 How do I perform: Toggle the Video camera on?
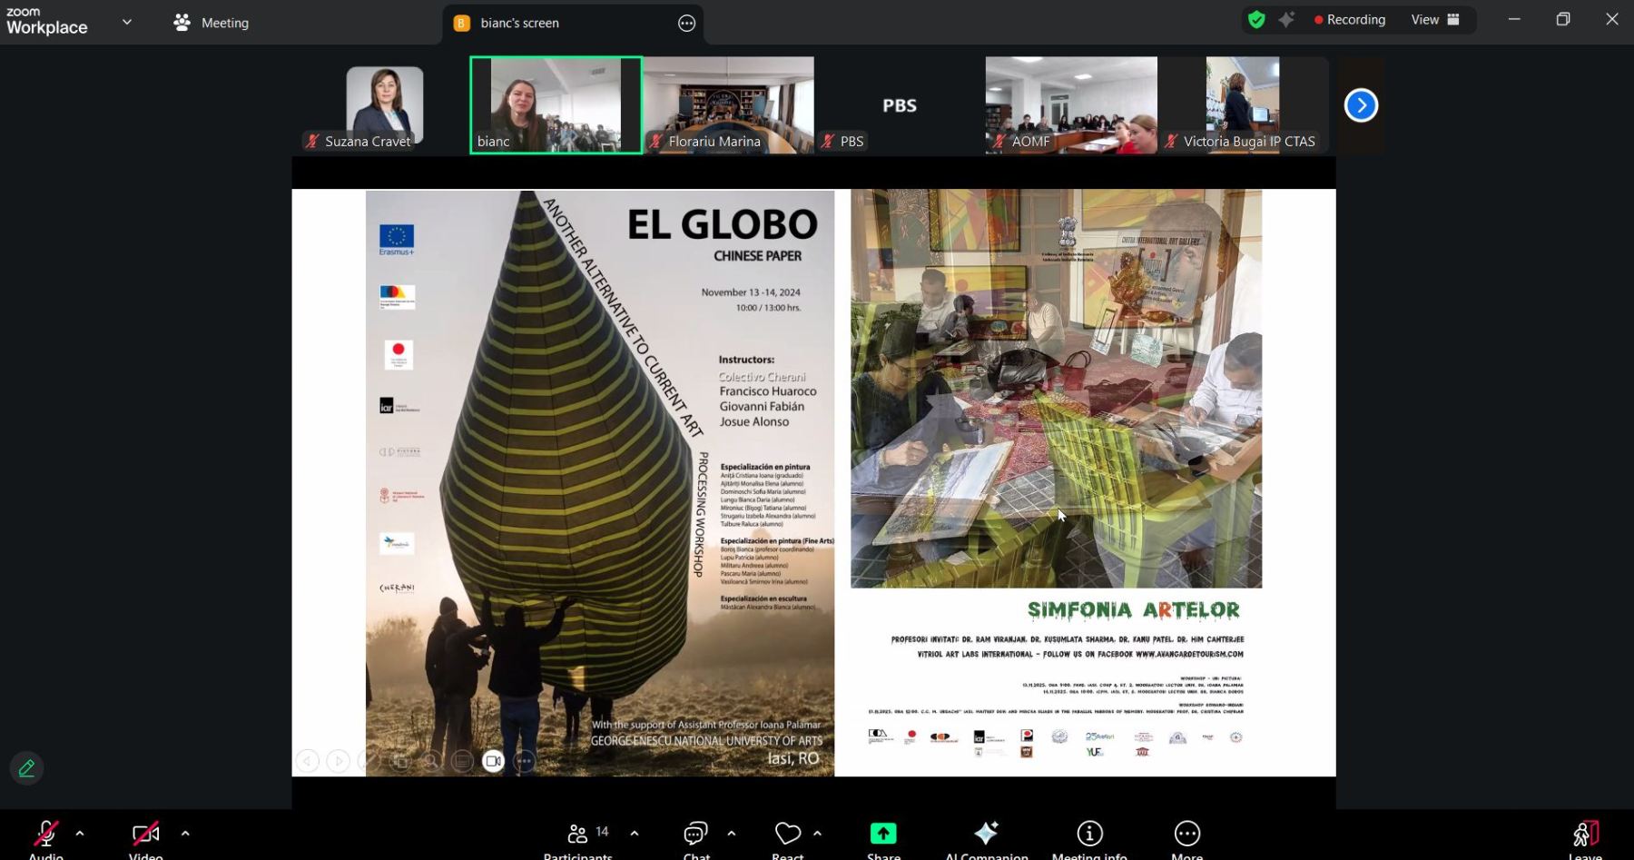click(x=145, y=834)
